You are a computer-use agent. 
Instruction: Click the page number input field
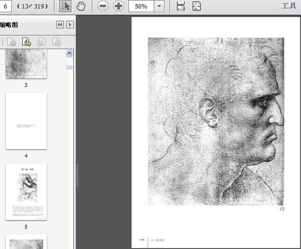(7, 7)
